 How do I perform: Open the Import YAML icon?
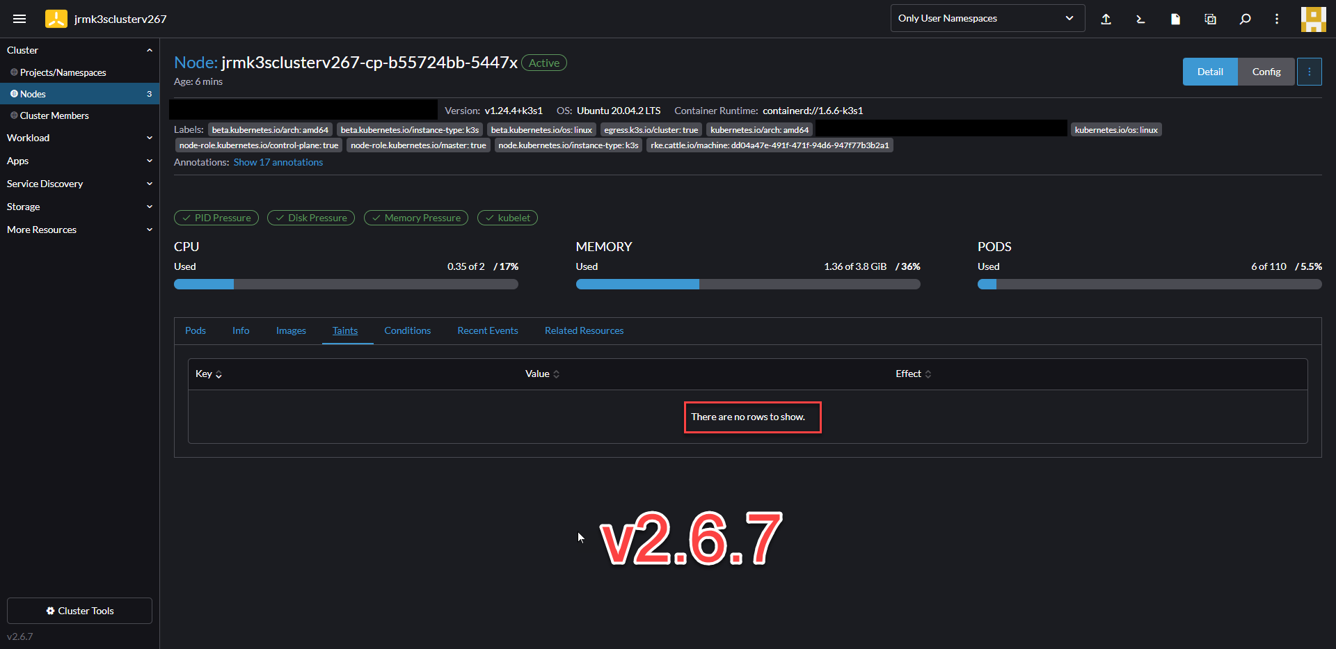[x=1106, y=19]
